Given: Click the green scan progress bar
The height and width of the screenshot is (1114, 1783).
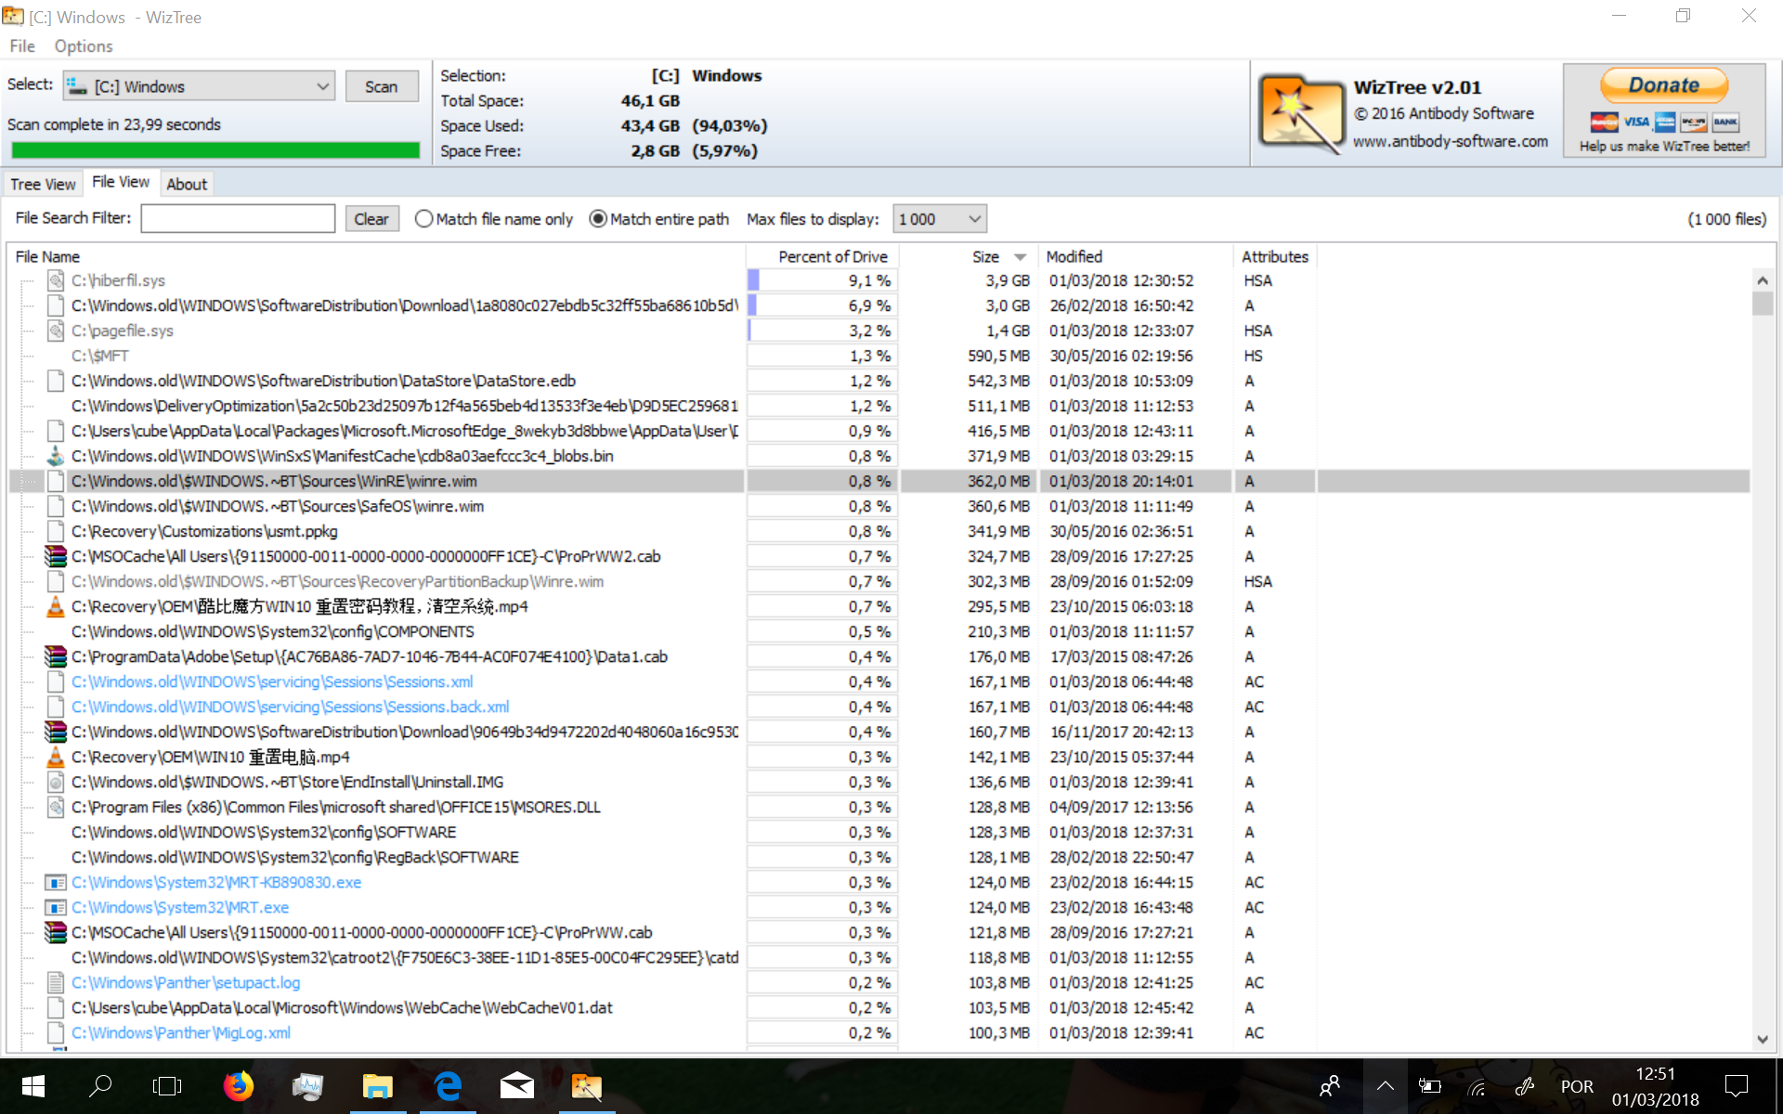Looking at the screenshot, I should click(x=215, y=150).
